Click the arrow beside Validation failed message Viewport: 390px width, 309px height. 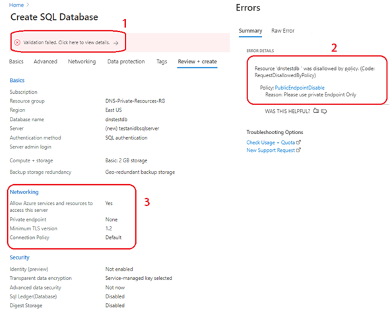[115, 43]
